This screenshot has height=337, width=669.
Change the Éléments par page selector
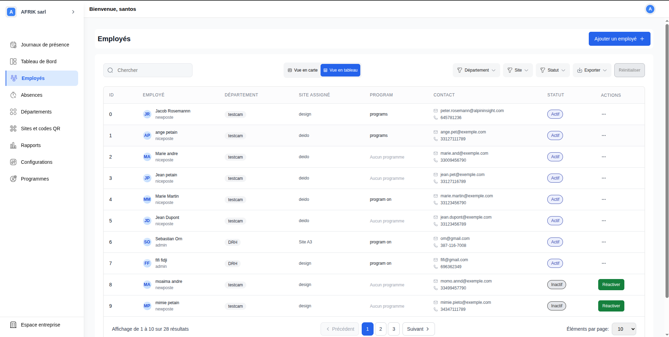click(624, 329)
